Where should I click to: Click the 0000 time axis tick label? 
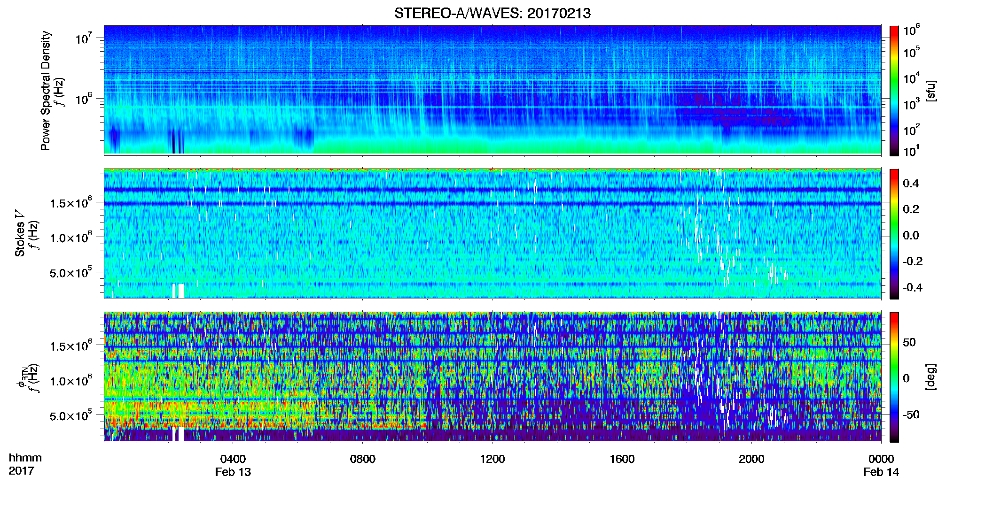(881, 459)
